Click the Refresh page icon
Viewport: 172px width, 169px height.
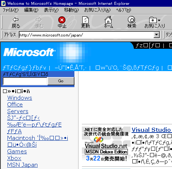pos(85,20)
